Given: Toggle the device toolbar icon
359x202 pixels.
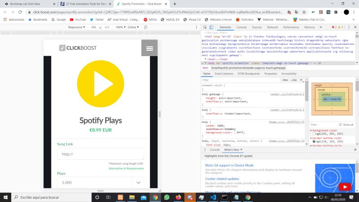Looking at the screenshot, I should (x=211, y=27).
